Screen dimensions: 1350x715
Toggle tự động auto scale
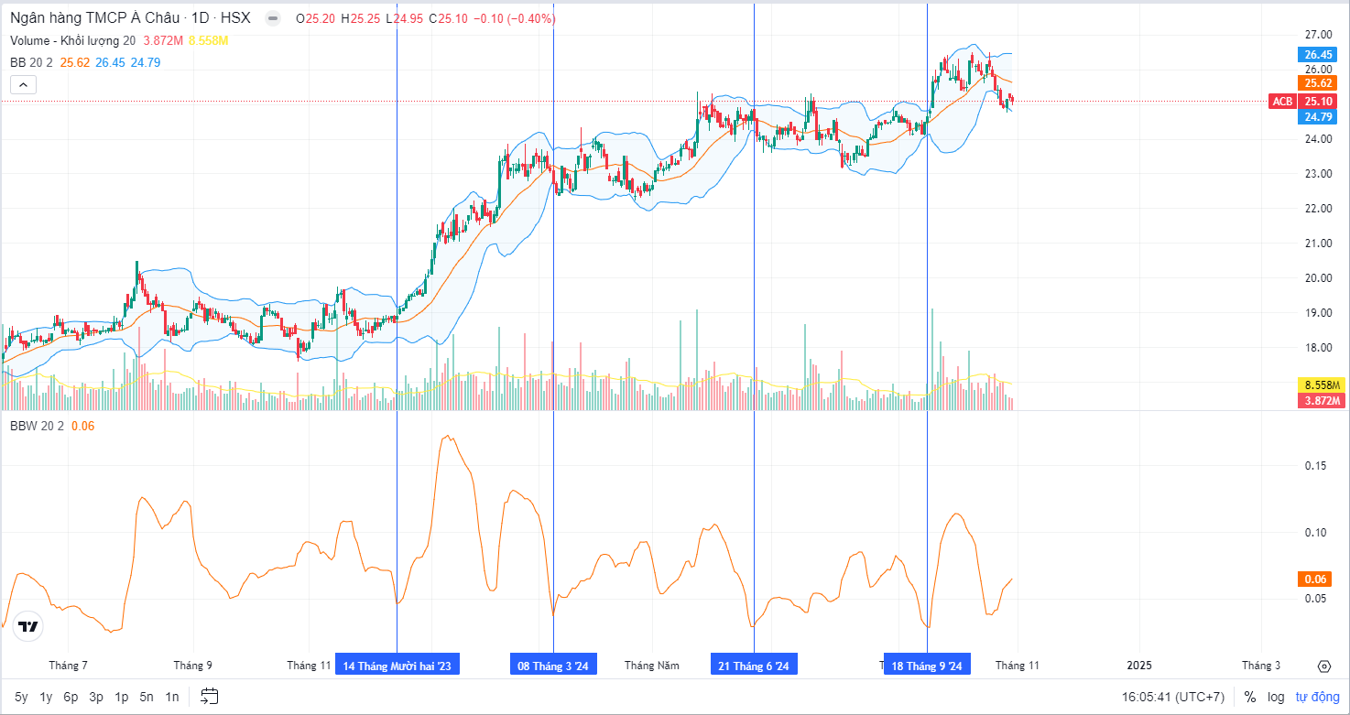(x=1317, y=697)
